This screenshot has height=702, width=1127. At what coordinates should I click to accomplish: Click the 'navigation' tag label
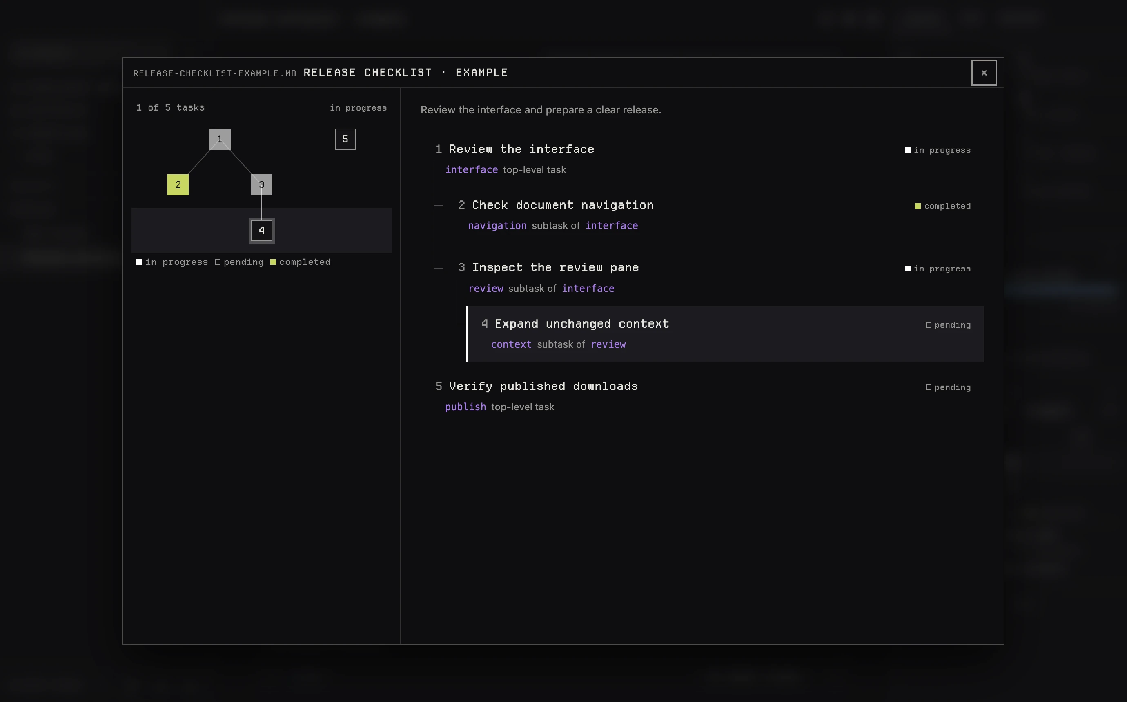[497, 226]
